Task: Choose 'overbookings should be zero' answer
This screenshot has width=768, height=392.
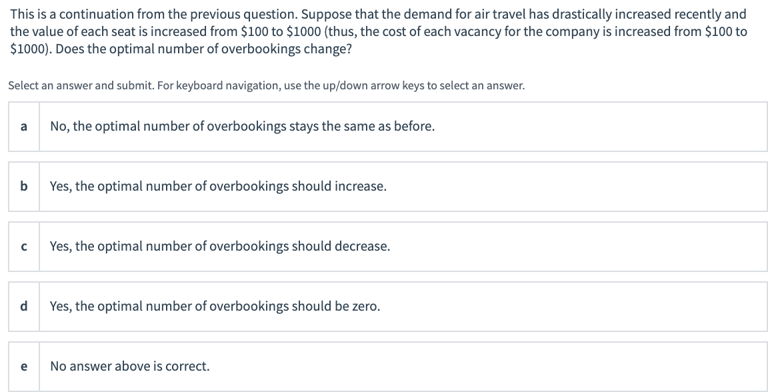Action: (x=214, y=307)
